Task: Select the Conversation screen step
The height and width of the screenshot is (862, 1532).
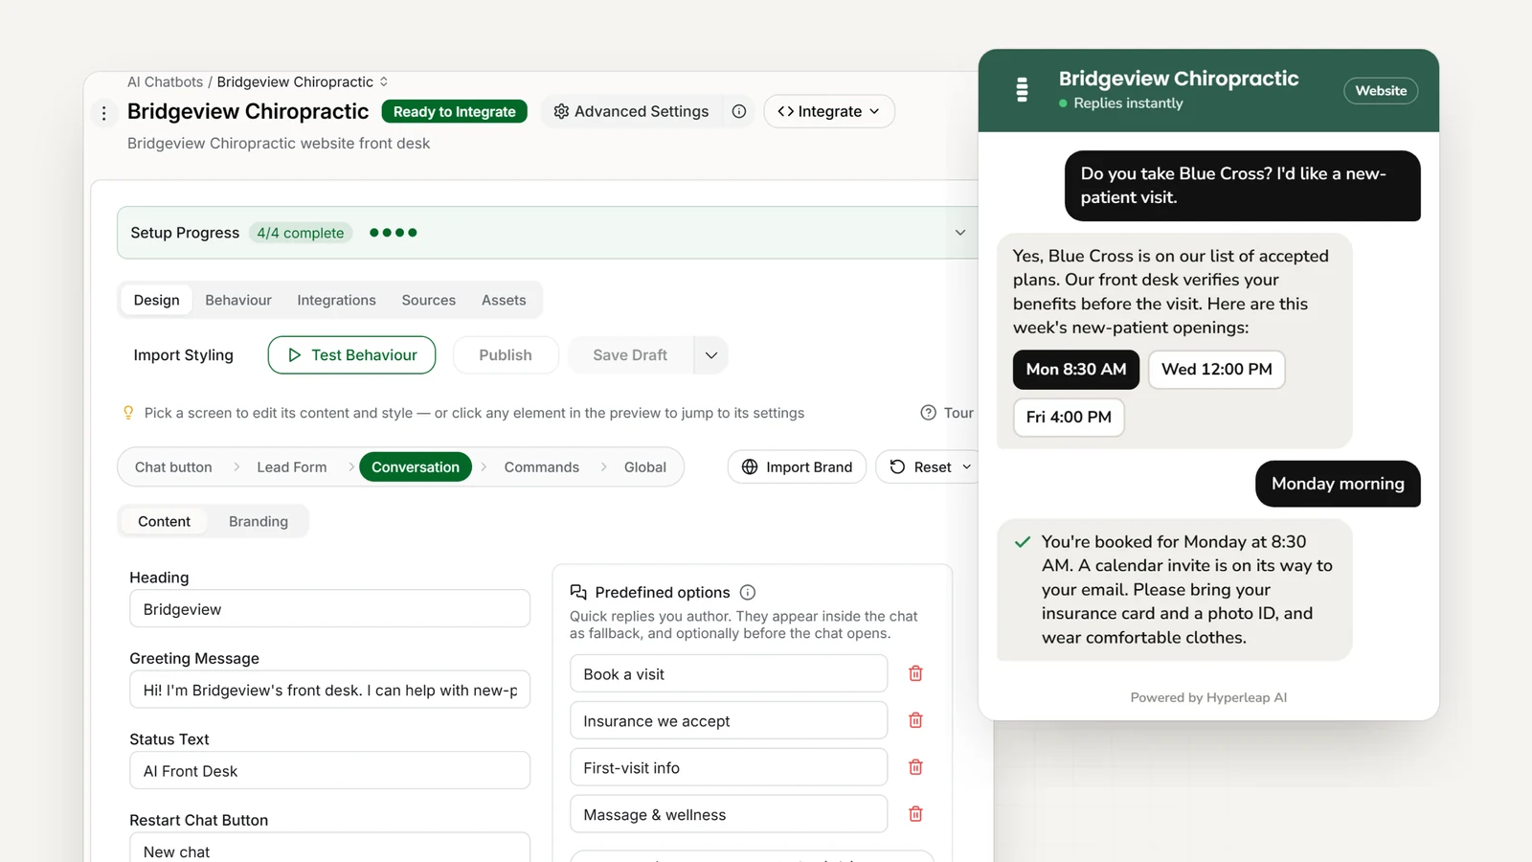Action: [x=416, y=467]
